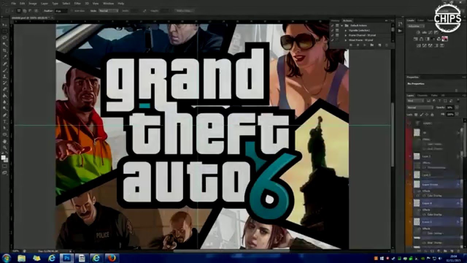Viewport: 467px width, 263px height.
Task: Select the Gradient tool
Action: 5,95
